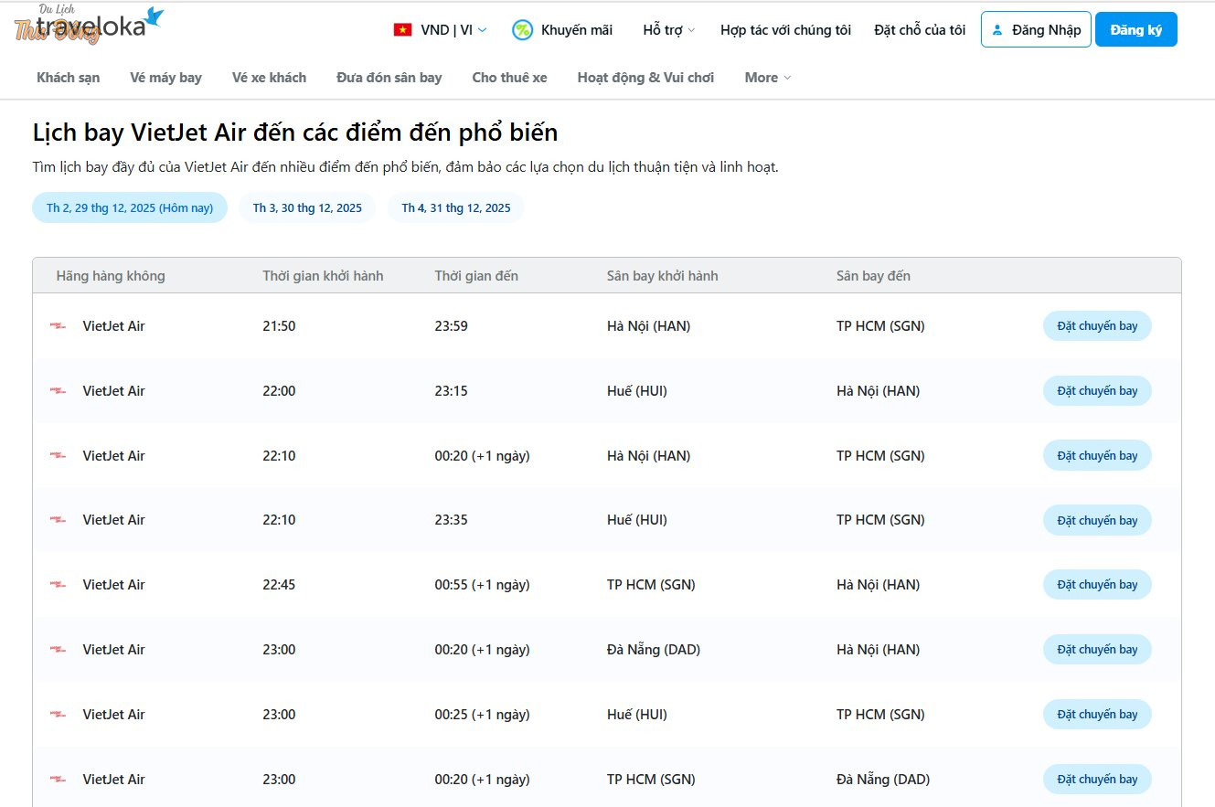The height and width of the screenshot is (807, 1215).
Task: Click the 23:59 arrival time cell
Action: (452, 326)
